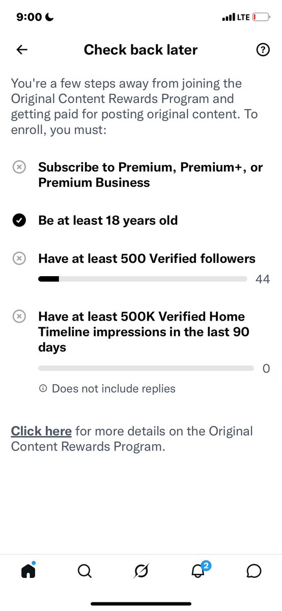Open the help question mark icon
This screenshot has width=282, height=611.
[x=264, y=49]
